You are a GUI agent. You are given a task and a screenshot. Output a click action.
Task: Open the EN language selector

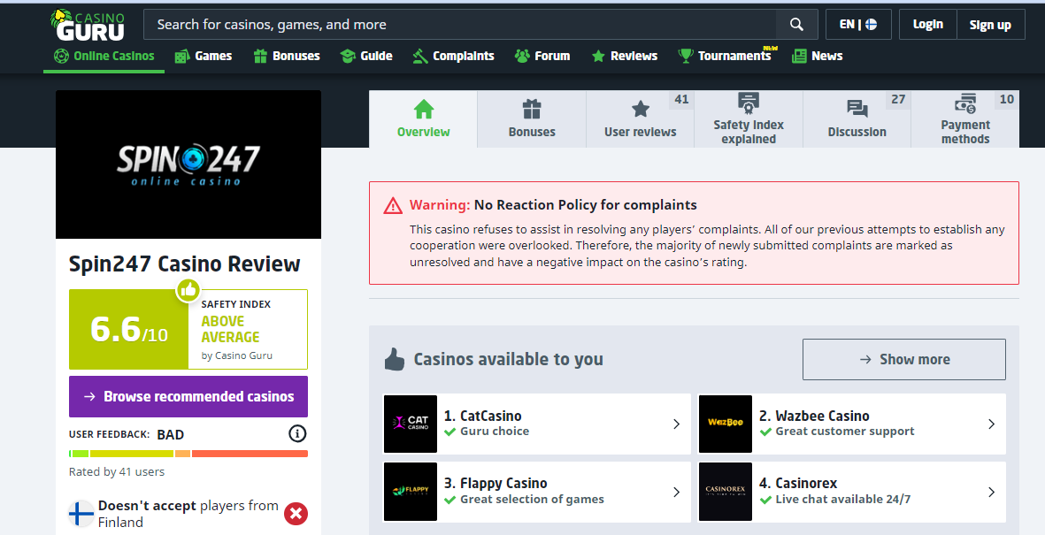click(857, 25)
